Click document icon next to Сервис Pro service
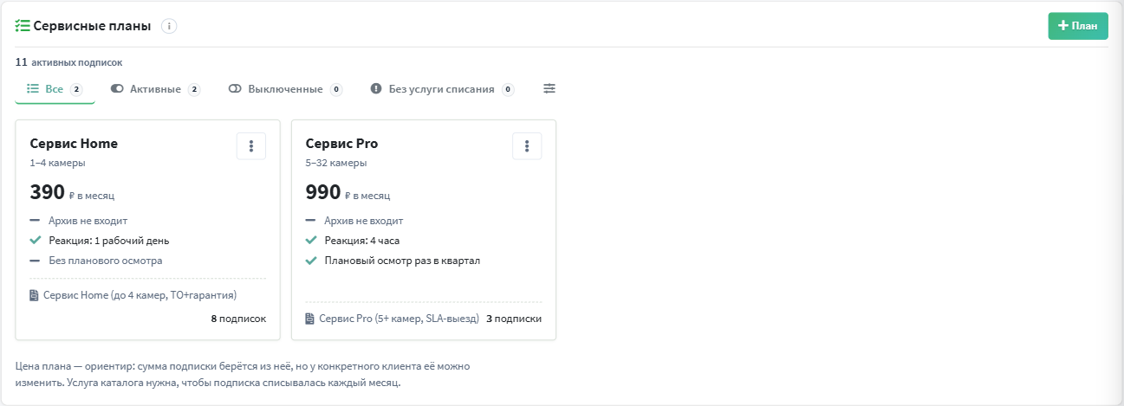This screenshot has width=1124, height=406. [310, 319]
